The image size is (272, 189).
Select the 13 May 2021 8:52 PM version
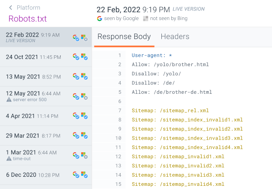pos(46,77)
